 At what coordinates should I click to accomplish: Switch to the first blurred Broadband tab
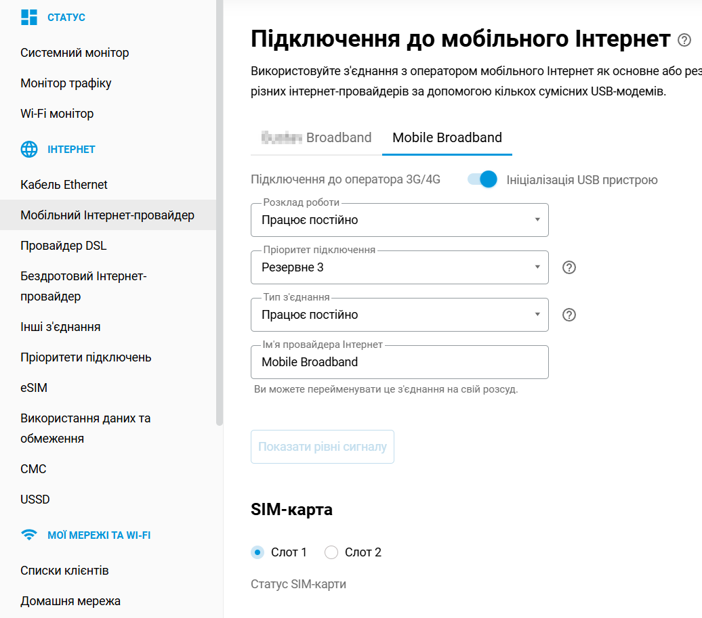coord(316,138)
